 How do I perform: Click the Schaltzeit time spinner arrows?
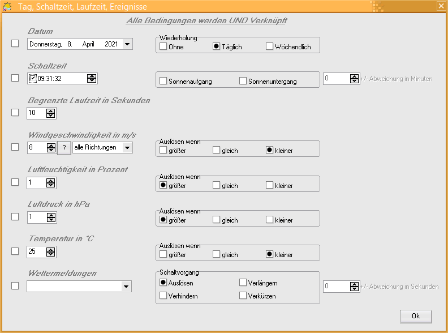click(x=92, y=78)
